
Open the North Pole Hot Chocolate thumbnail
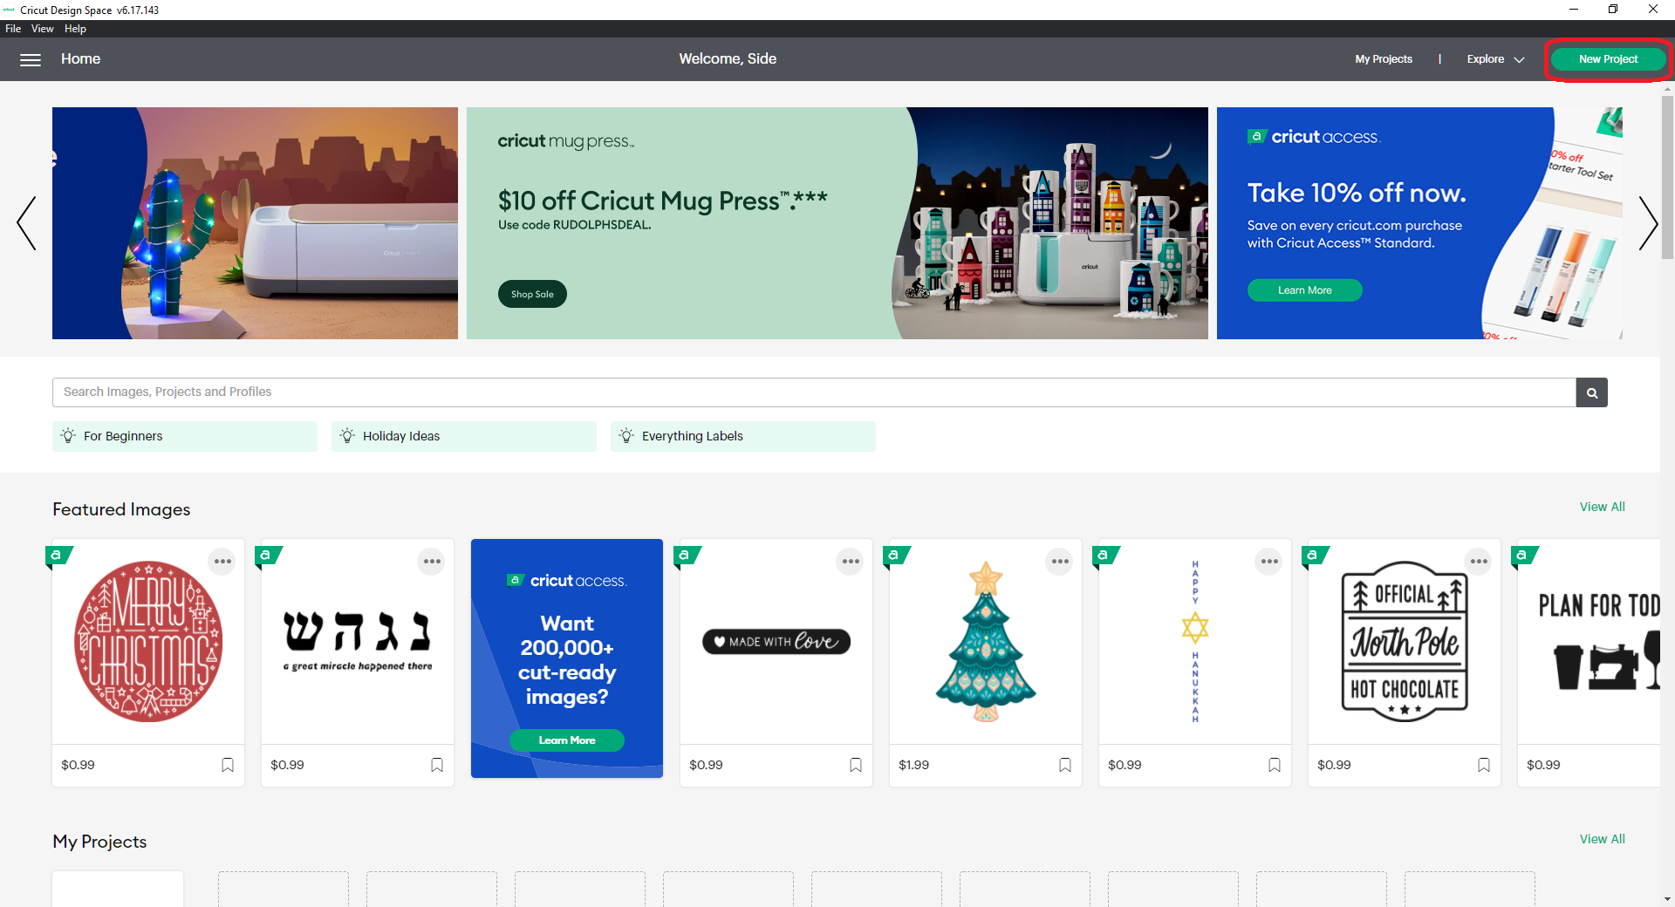click(1405, 642)
